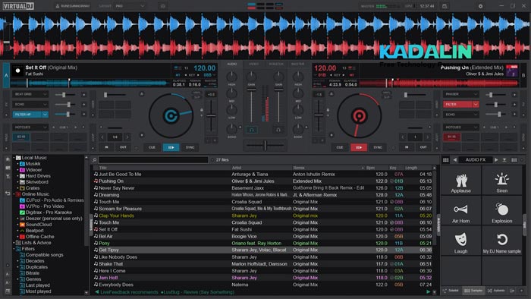Open the FILTER HP effect dropdown
The image size is (531, 299).
click(x=45, y=115)
